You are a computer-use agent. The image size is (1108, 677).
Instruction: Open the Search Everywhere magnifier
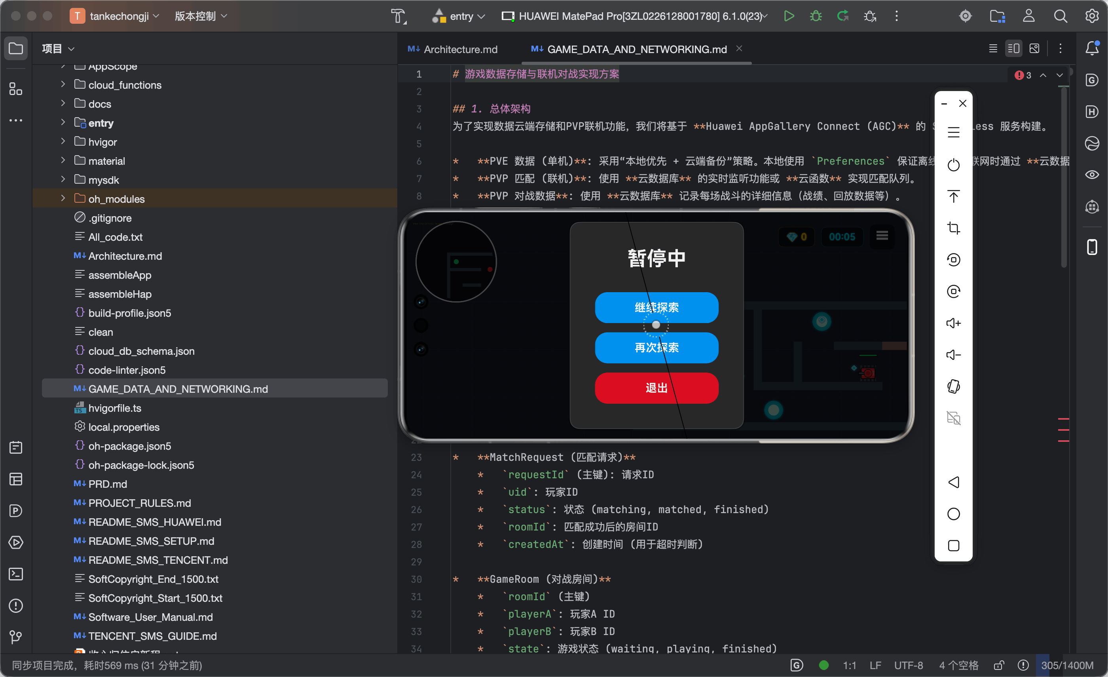[1061, 16]
